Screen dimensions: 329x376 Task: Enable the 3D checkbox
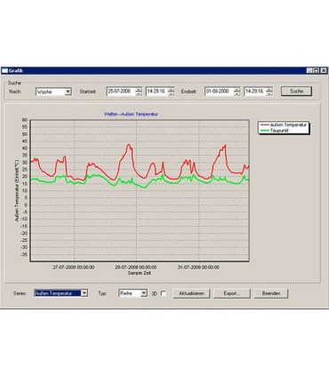164,293
